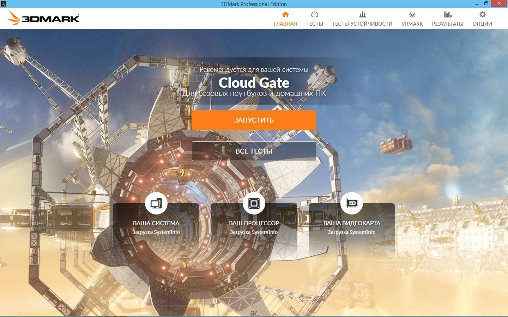Open the РЕЗУЛЬТАТЫ tab label
508x317 pixels.
[448, 24]
